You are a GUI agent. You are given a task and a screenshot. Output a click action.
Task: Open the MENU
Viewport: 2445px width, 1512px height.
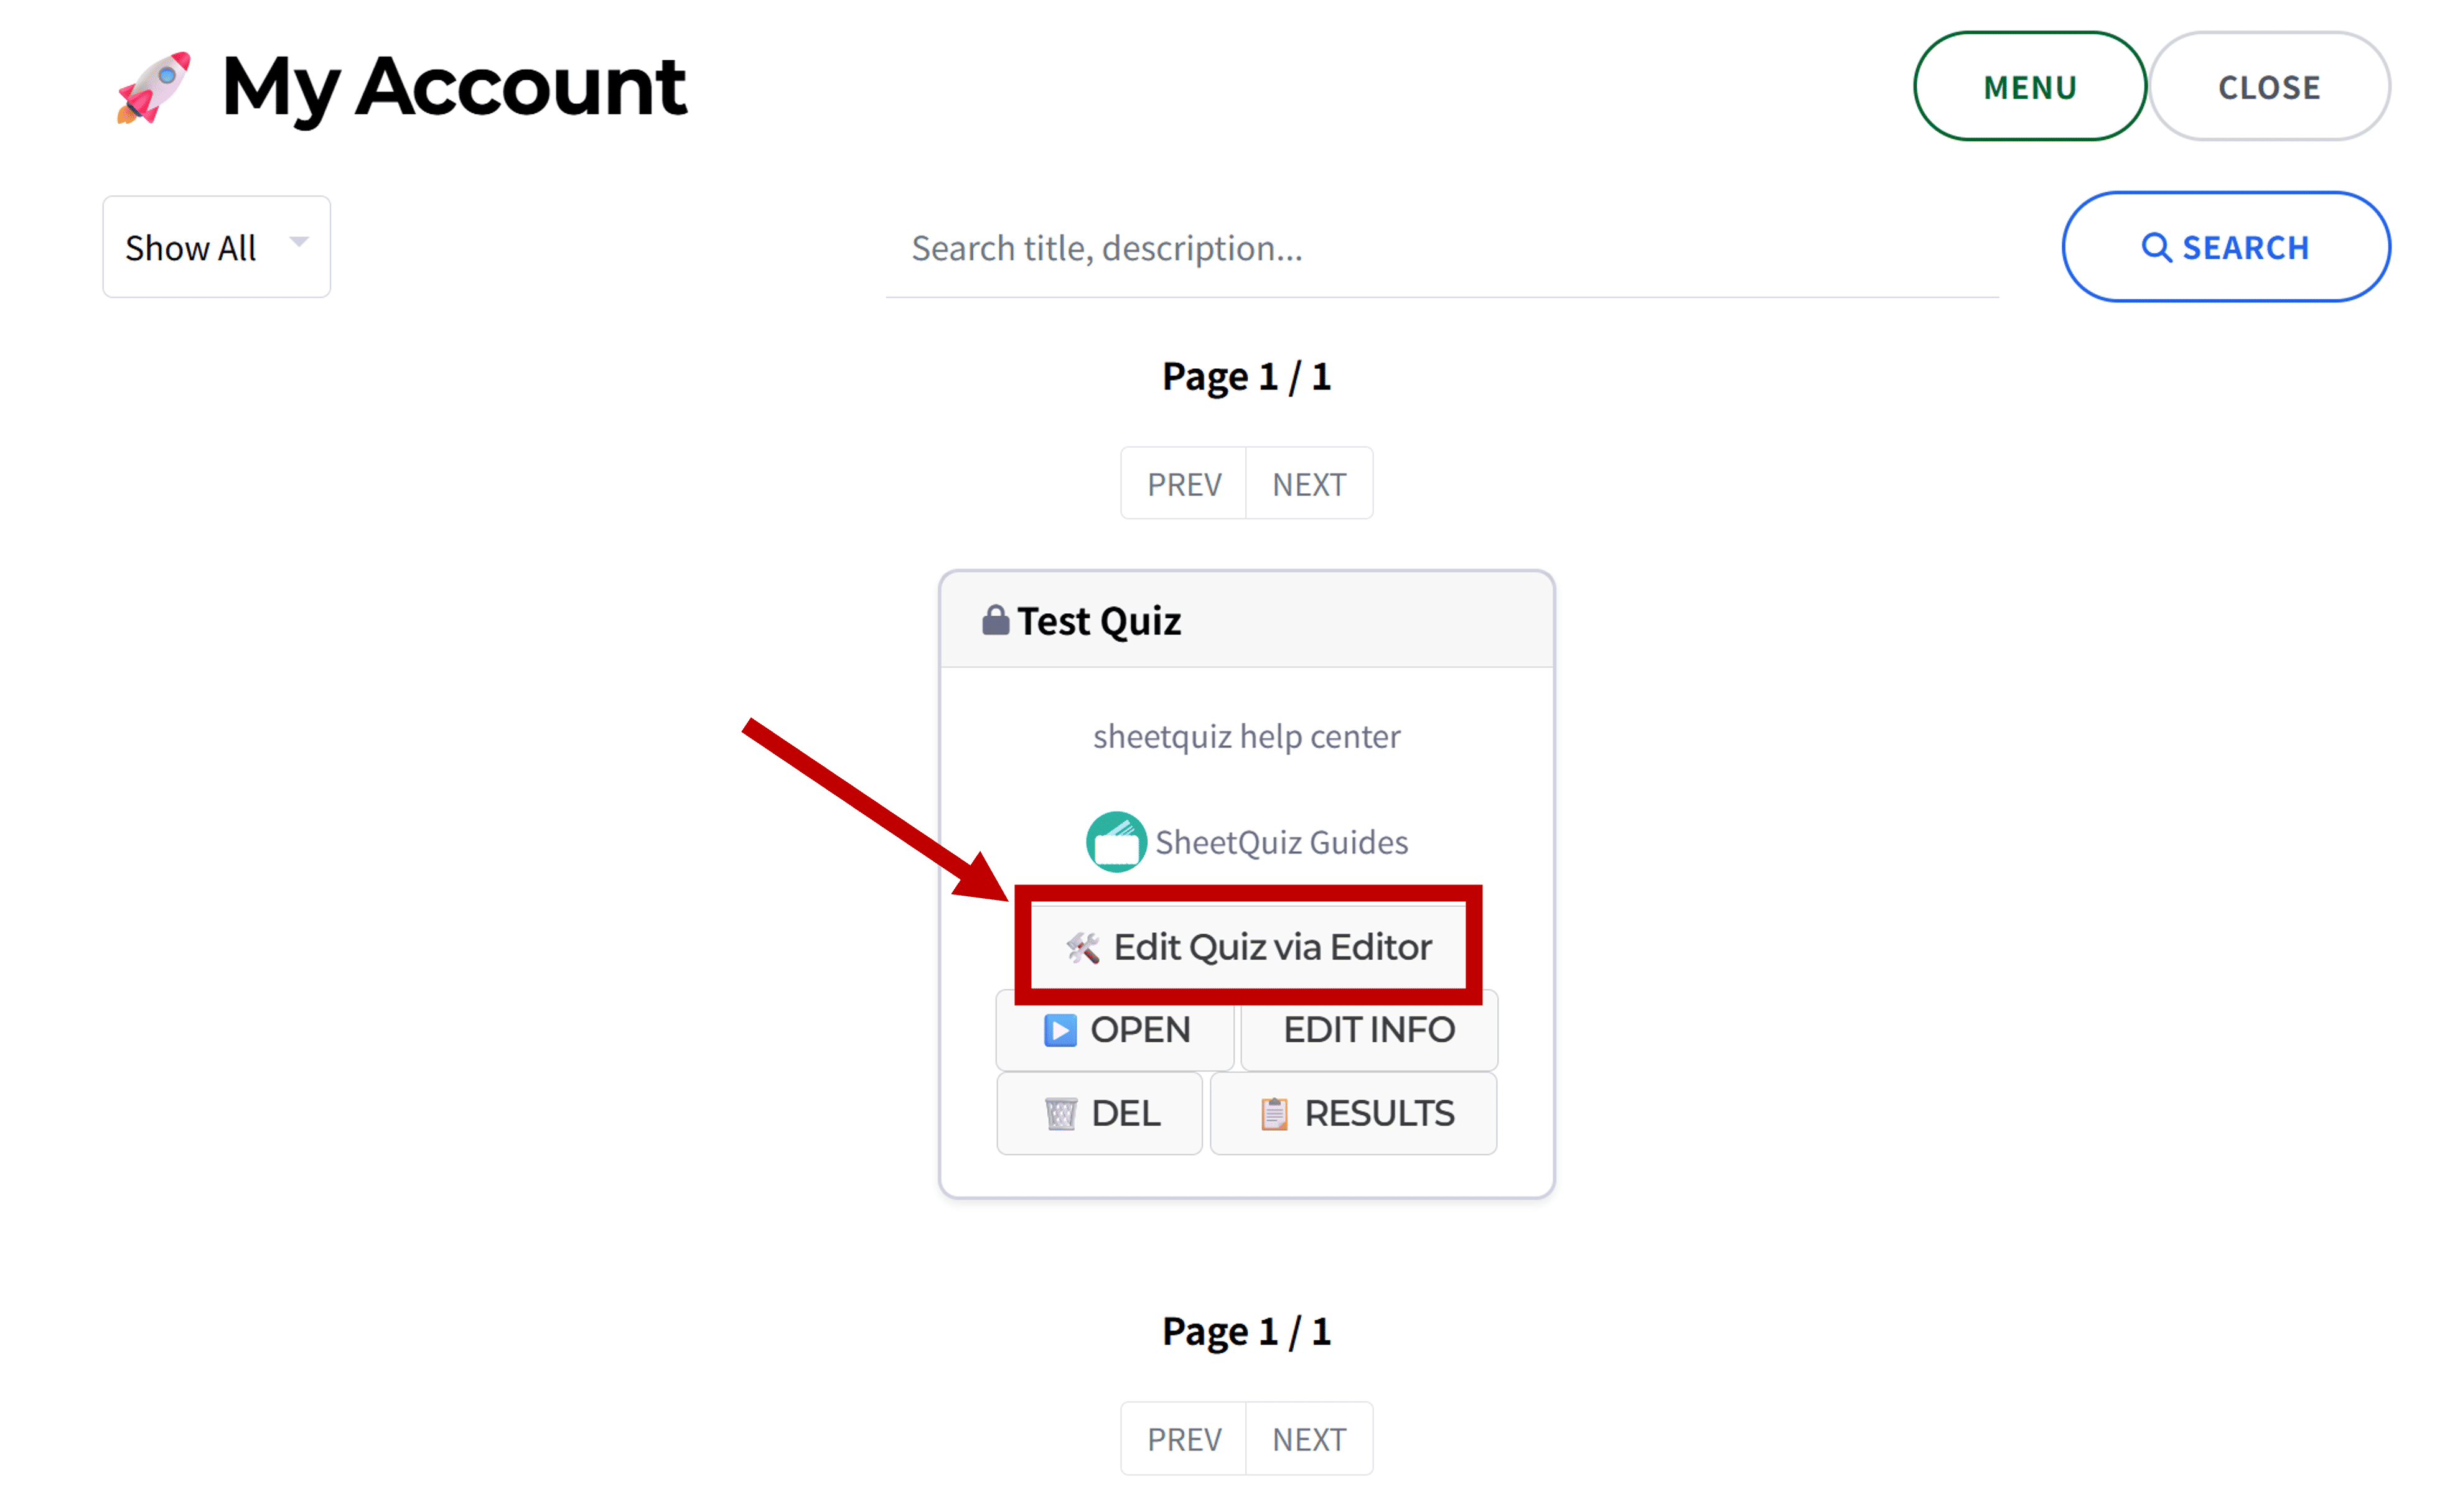[x=2029, y=87]
